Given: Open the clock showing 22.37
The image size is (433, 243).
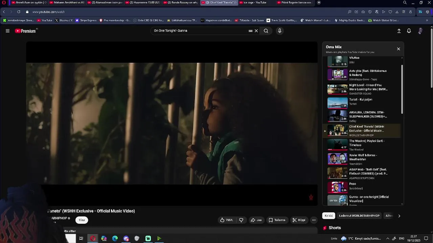Looking at the screenshot, I should coord(413,239).
